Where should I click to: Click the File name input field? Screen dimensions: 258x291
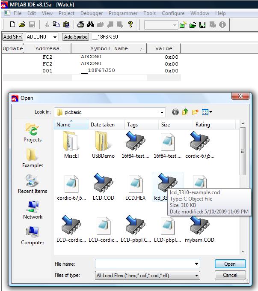pyautogui.click(x=147, y=264)
